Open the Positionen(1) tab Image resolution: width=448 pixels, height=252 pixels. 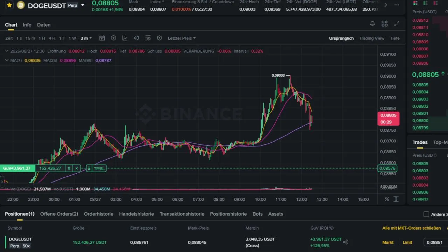tap(20, 214)
